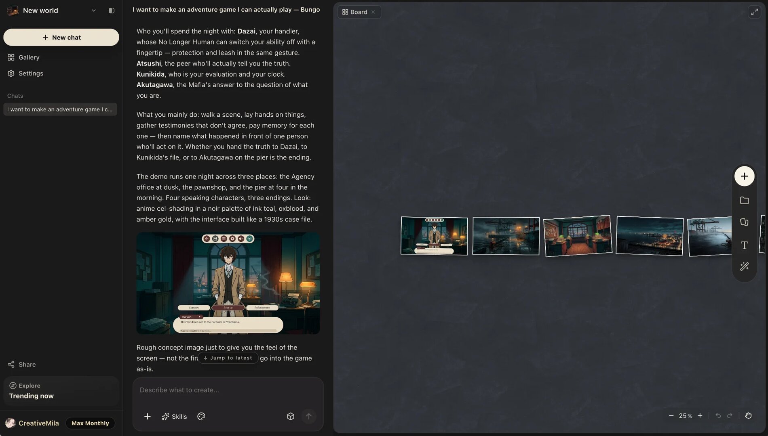This screenshot has width=768, height=436.
Task: Jump to latest message
Action: (x=228, y=358)
